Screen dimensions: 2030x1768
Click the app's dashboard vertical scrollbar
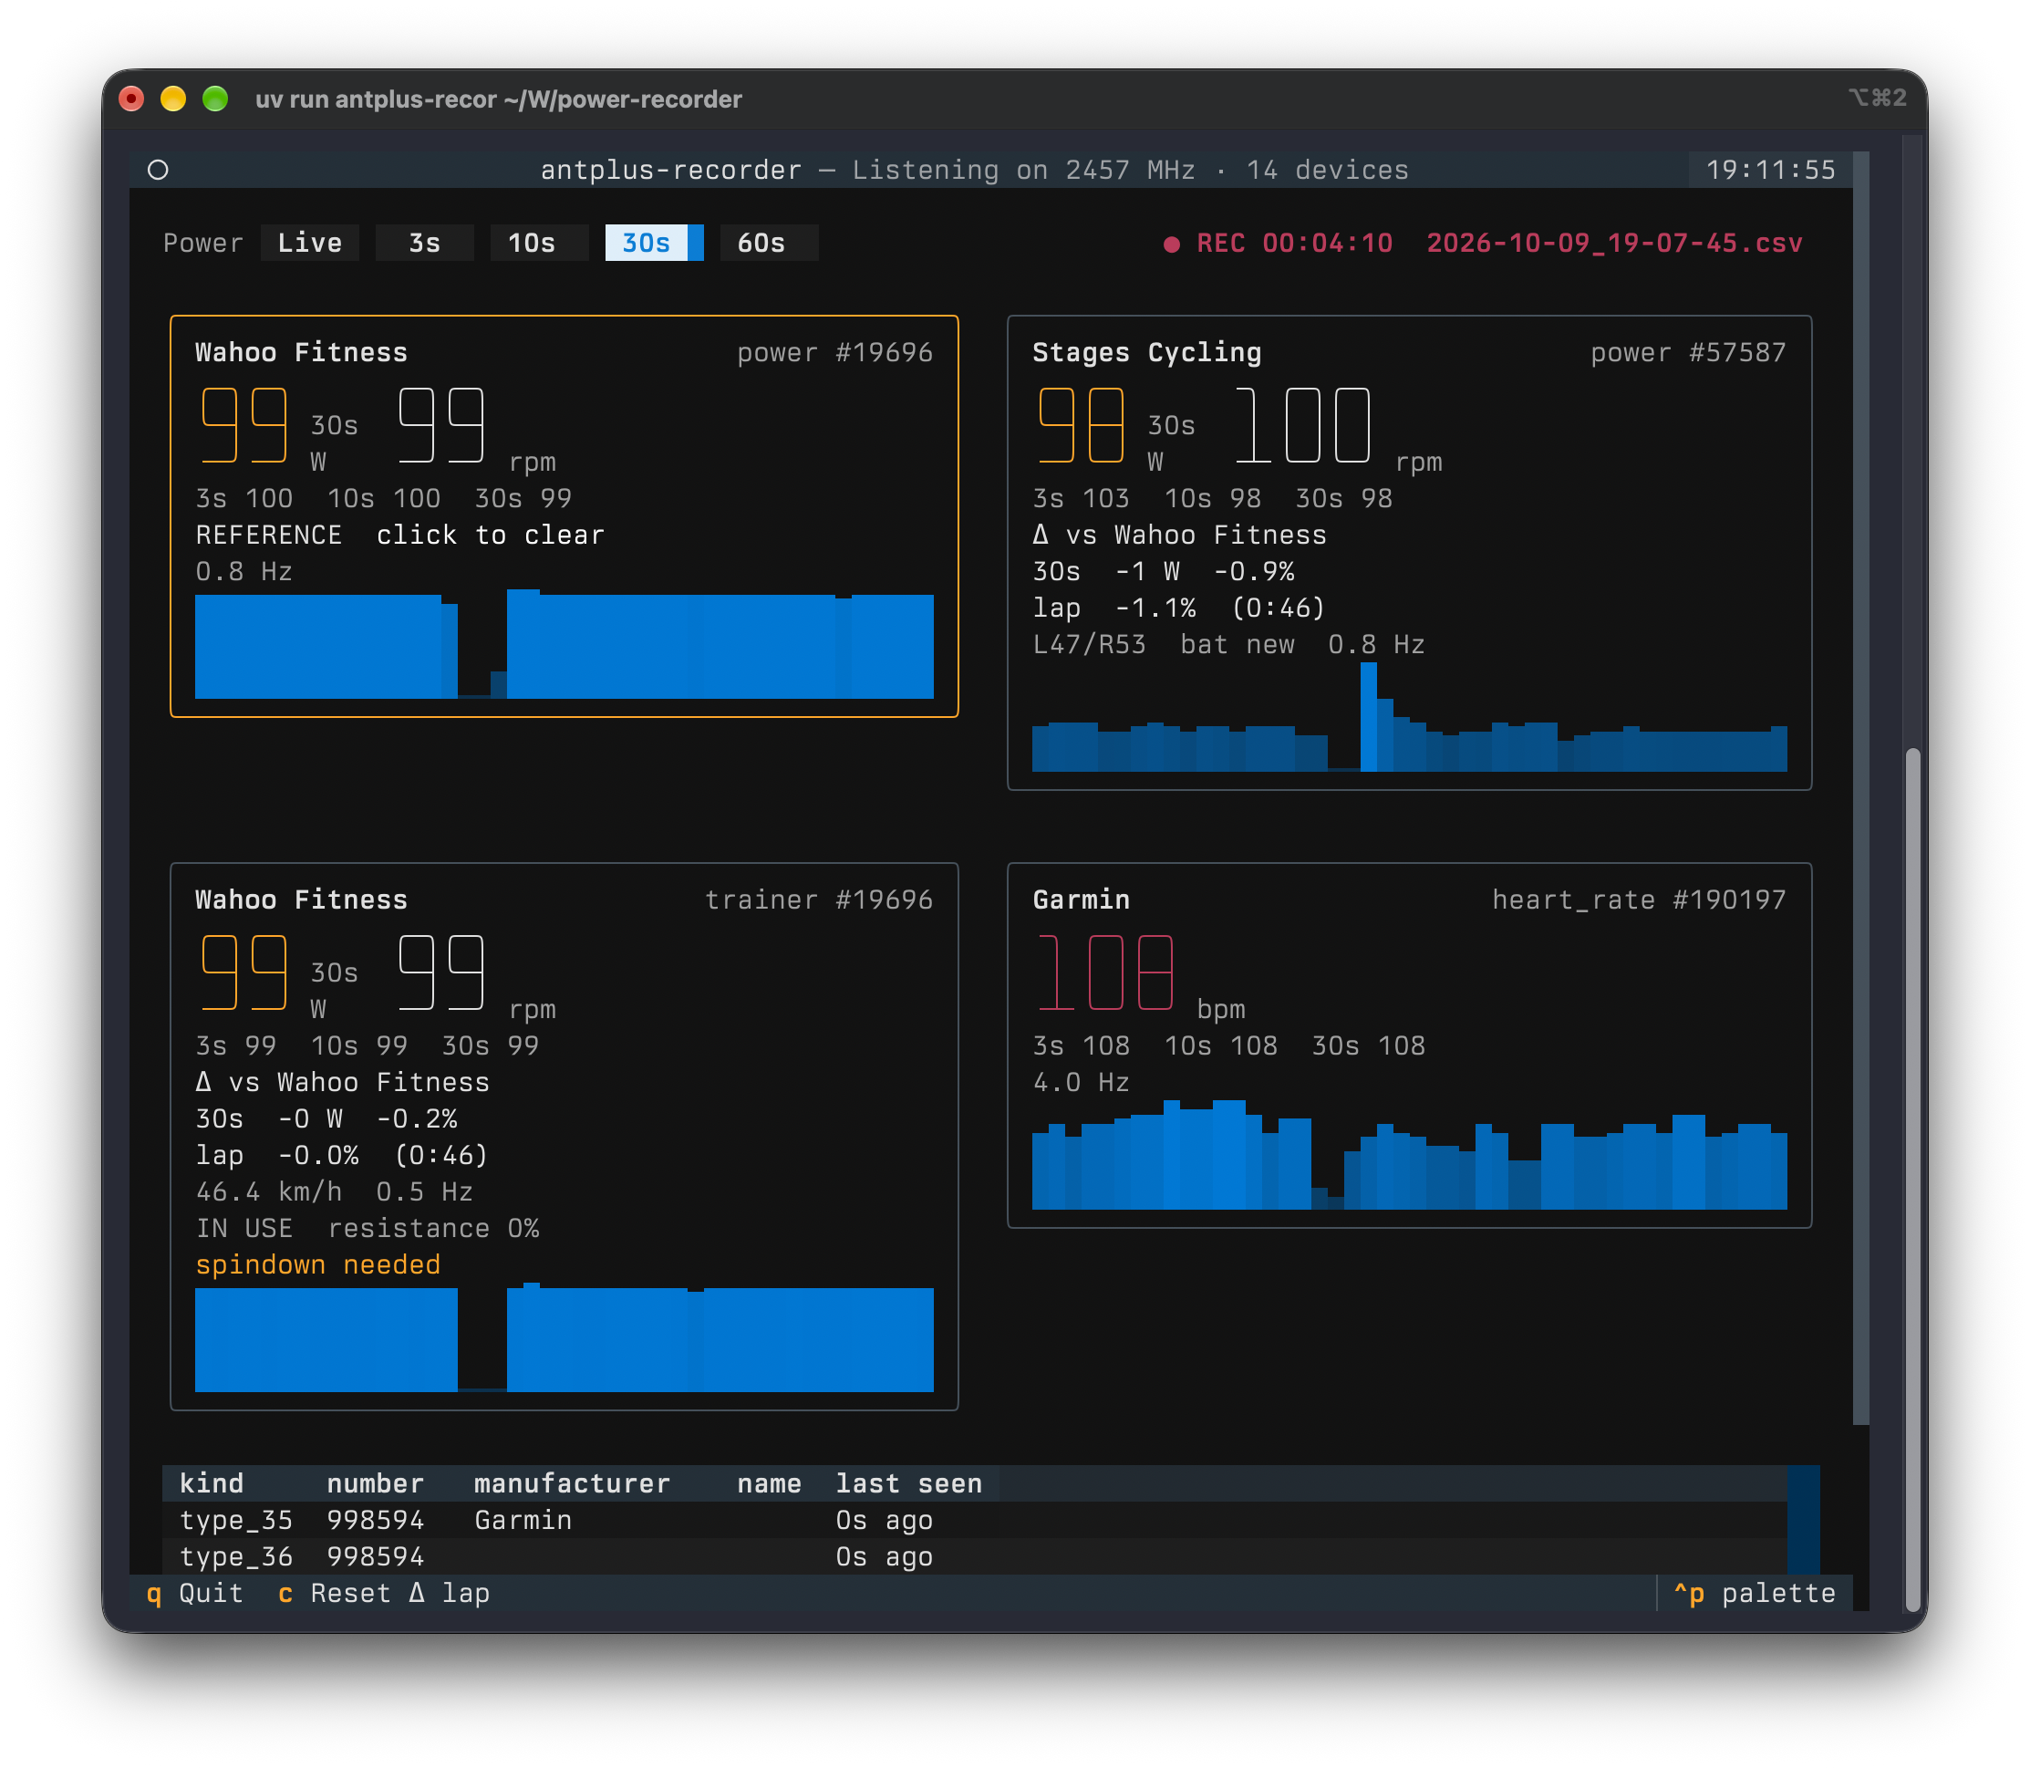click(x=1860, y=787)
